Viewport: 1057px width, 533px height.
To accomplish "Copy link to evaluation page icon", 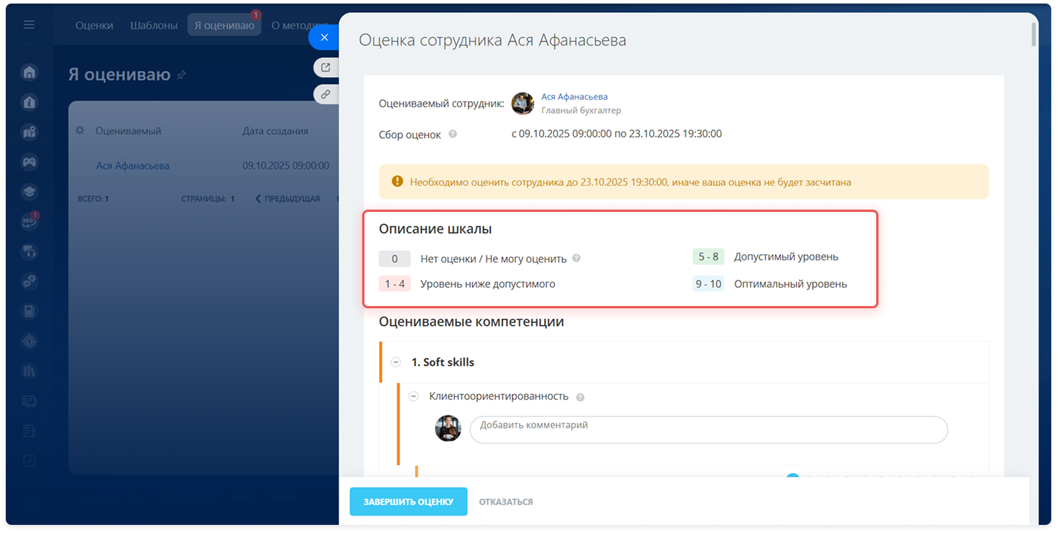I will [x=326, y=94].
